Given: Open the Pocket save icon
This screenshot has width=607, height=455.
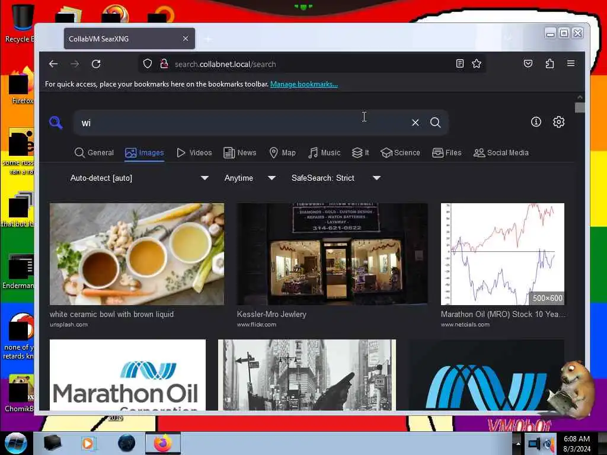Looking at the screenshot, I should (528, 63).
